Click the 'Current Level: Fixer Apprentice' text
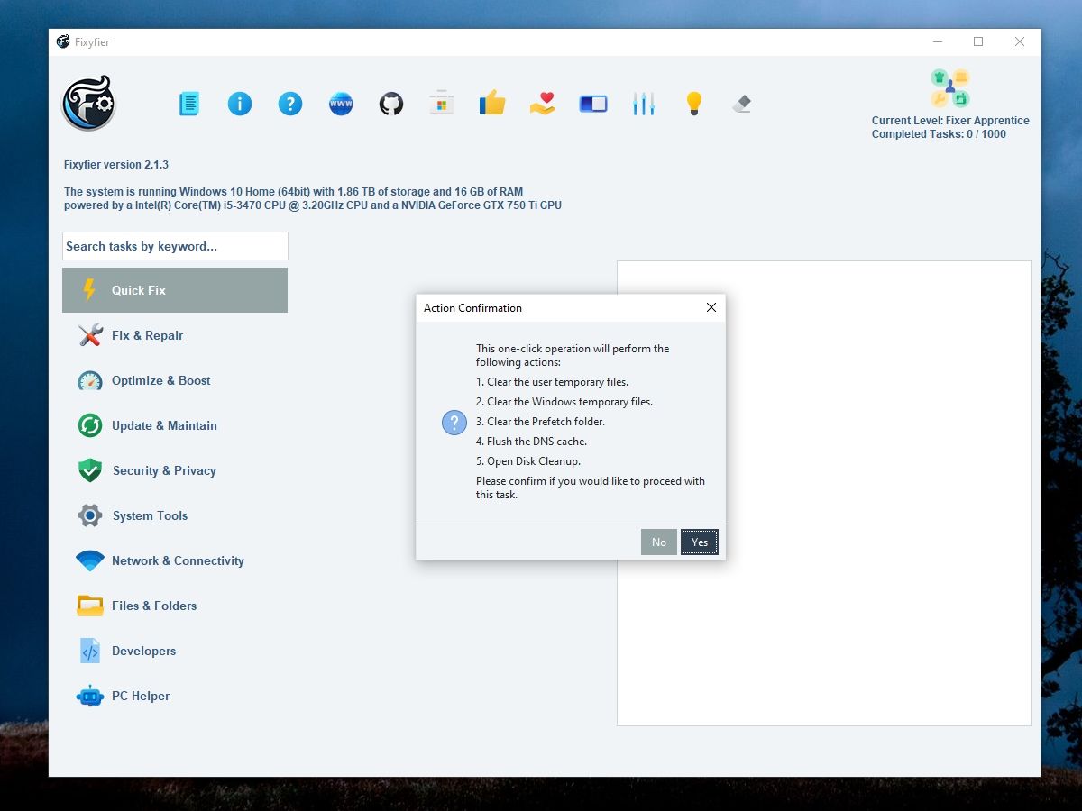The width and height of the screenshot is (1082, 811). [x=950, y=121]
